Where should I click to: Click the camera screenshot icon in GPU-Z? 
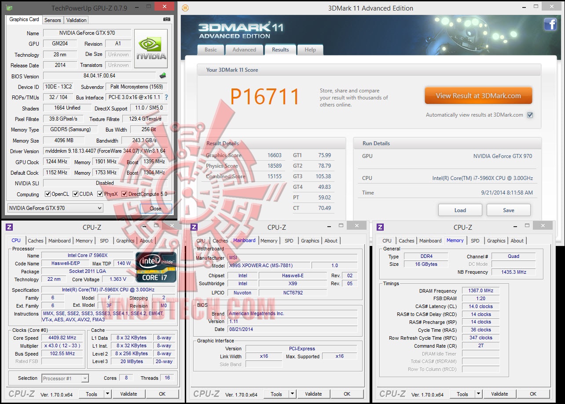point(167,19)
